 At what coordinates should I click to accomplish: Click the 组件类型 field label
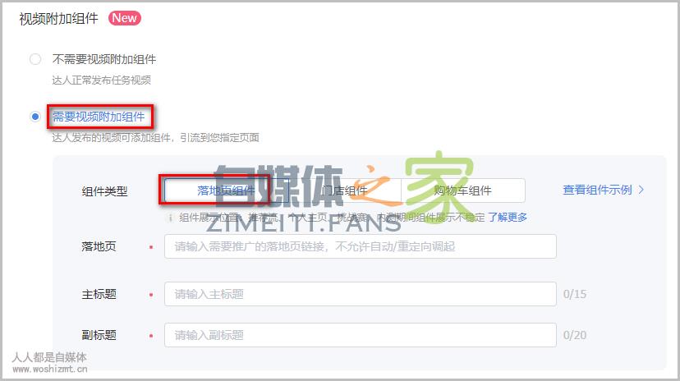[104, 191]
